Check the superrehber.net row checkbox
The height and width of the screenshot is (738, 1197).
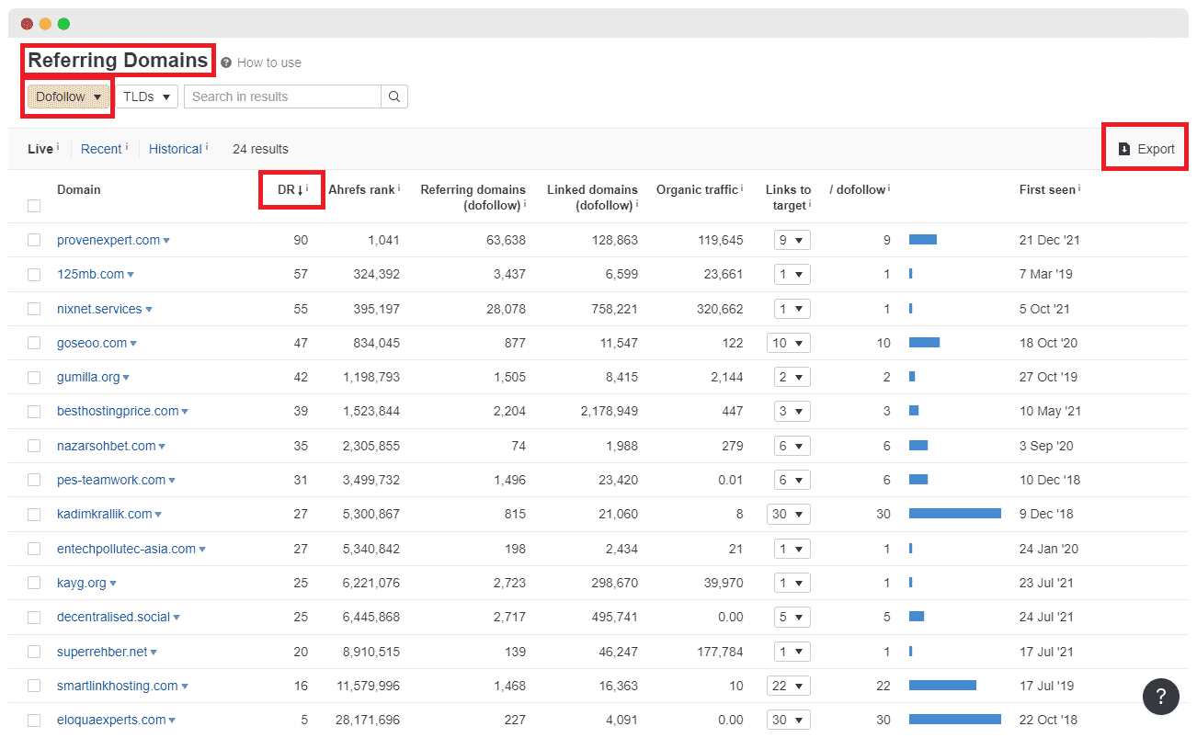34,652
